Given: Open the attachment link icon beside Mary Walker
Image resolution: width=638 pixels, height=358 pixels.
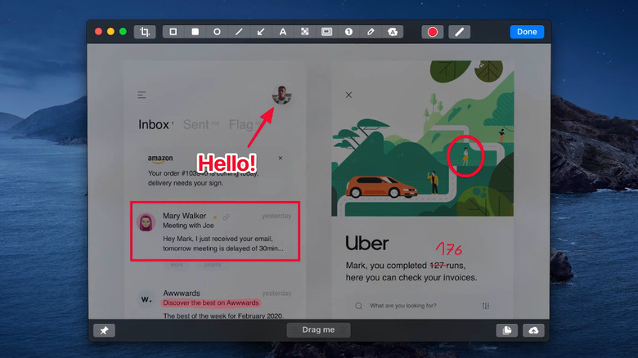Looking at the screenshot, I should pyautogui.click(x=226, y=217).
